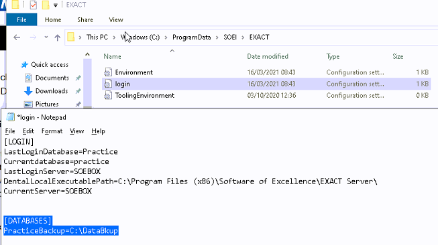Open Pictures in Quick access
The height and width of the screenshot is (245, 438).
pyautogui.click(x=47, y=104)
